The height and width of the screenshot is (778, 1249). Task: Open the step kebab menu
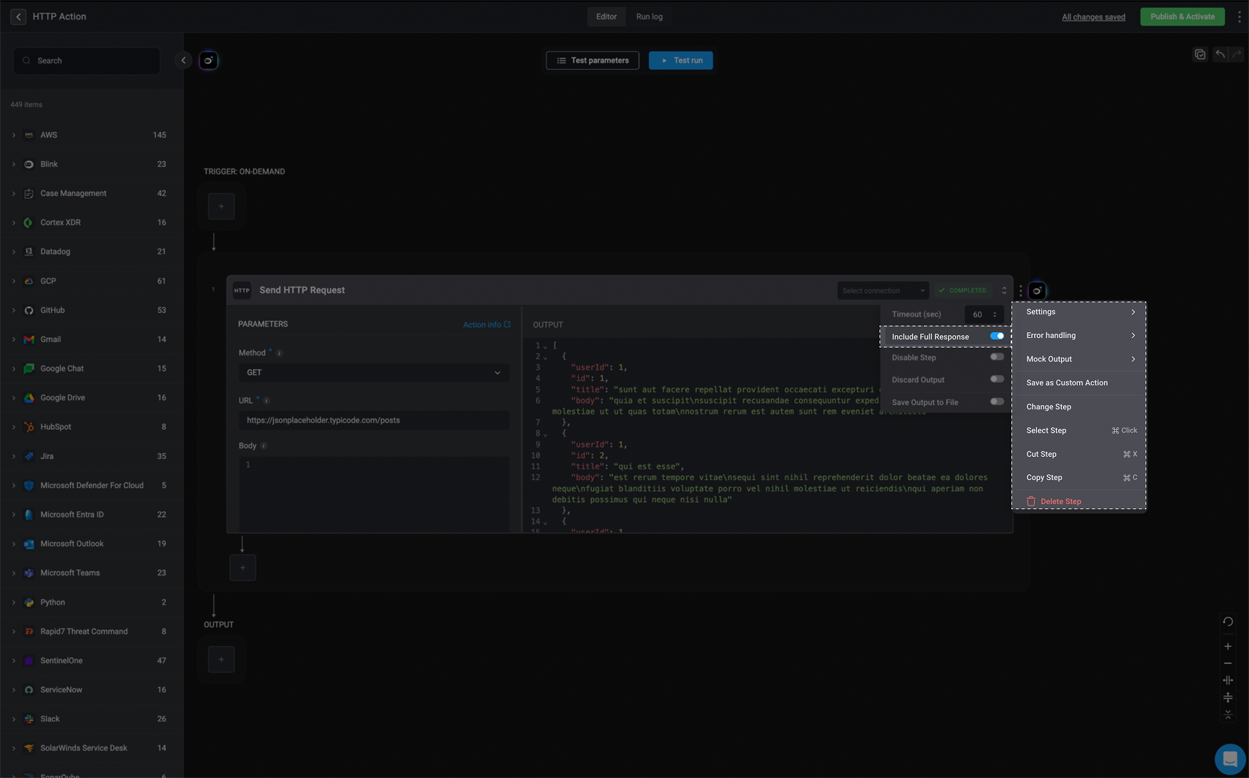(x=1020, y=291)
